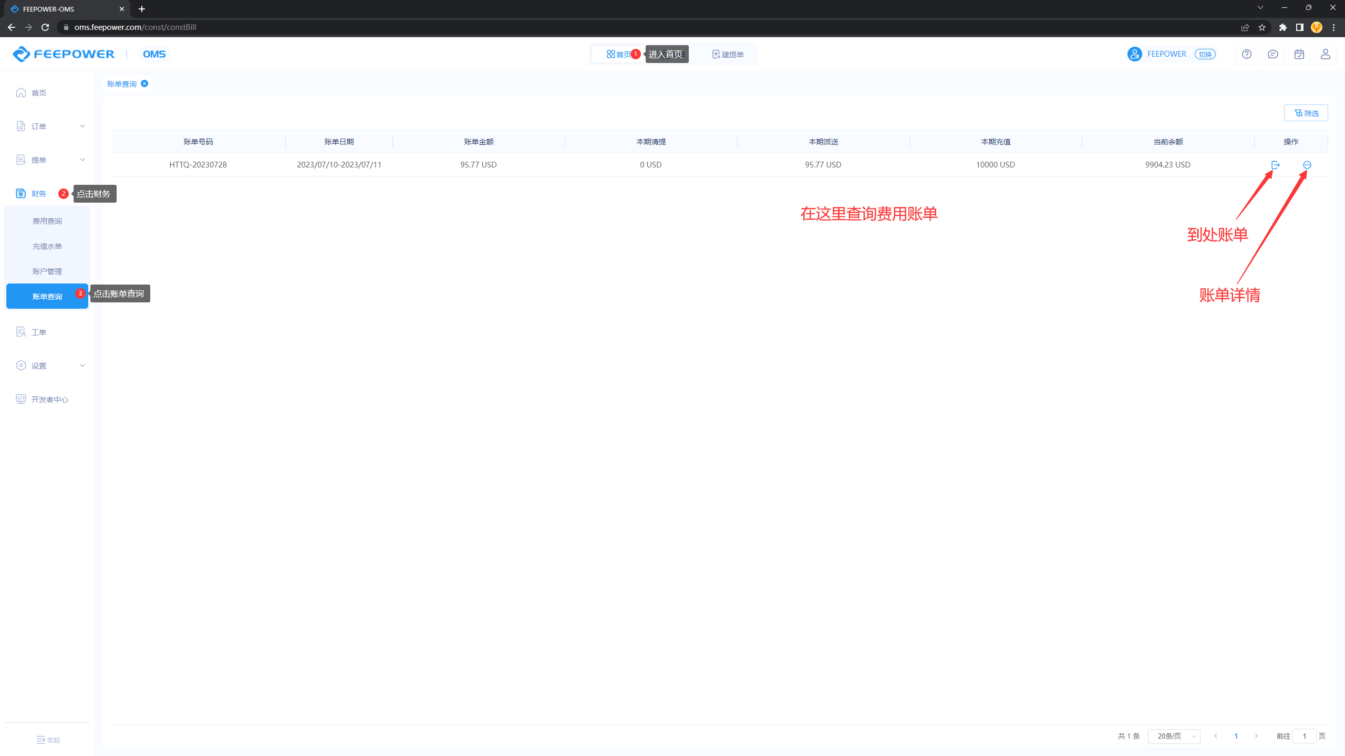Click the 9904.23 USD balance cell
The height and width of the screenshot is (756, 1345).
tap(1168, 165)
